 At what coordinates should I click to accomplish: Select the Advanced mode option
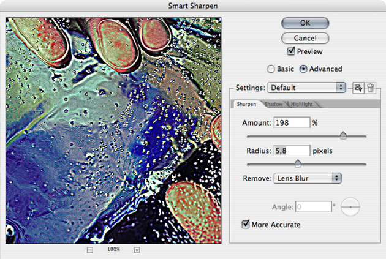(x=303, y=69)
